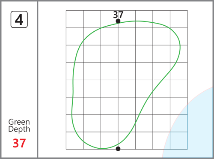
Task: Click the top-left grid square
Action: (x=74, y=19)
